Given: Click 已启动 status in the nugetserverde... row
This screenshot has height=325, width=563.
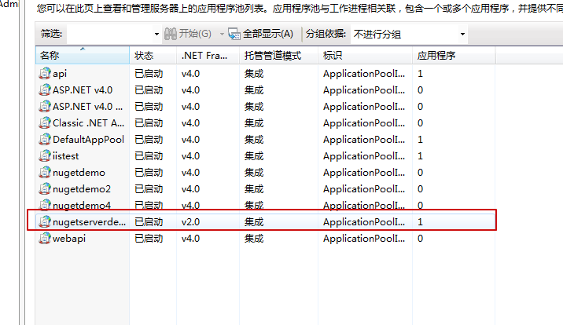Looking at the screenshot, I should tap(149, 222).
